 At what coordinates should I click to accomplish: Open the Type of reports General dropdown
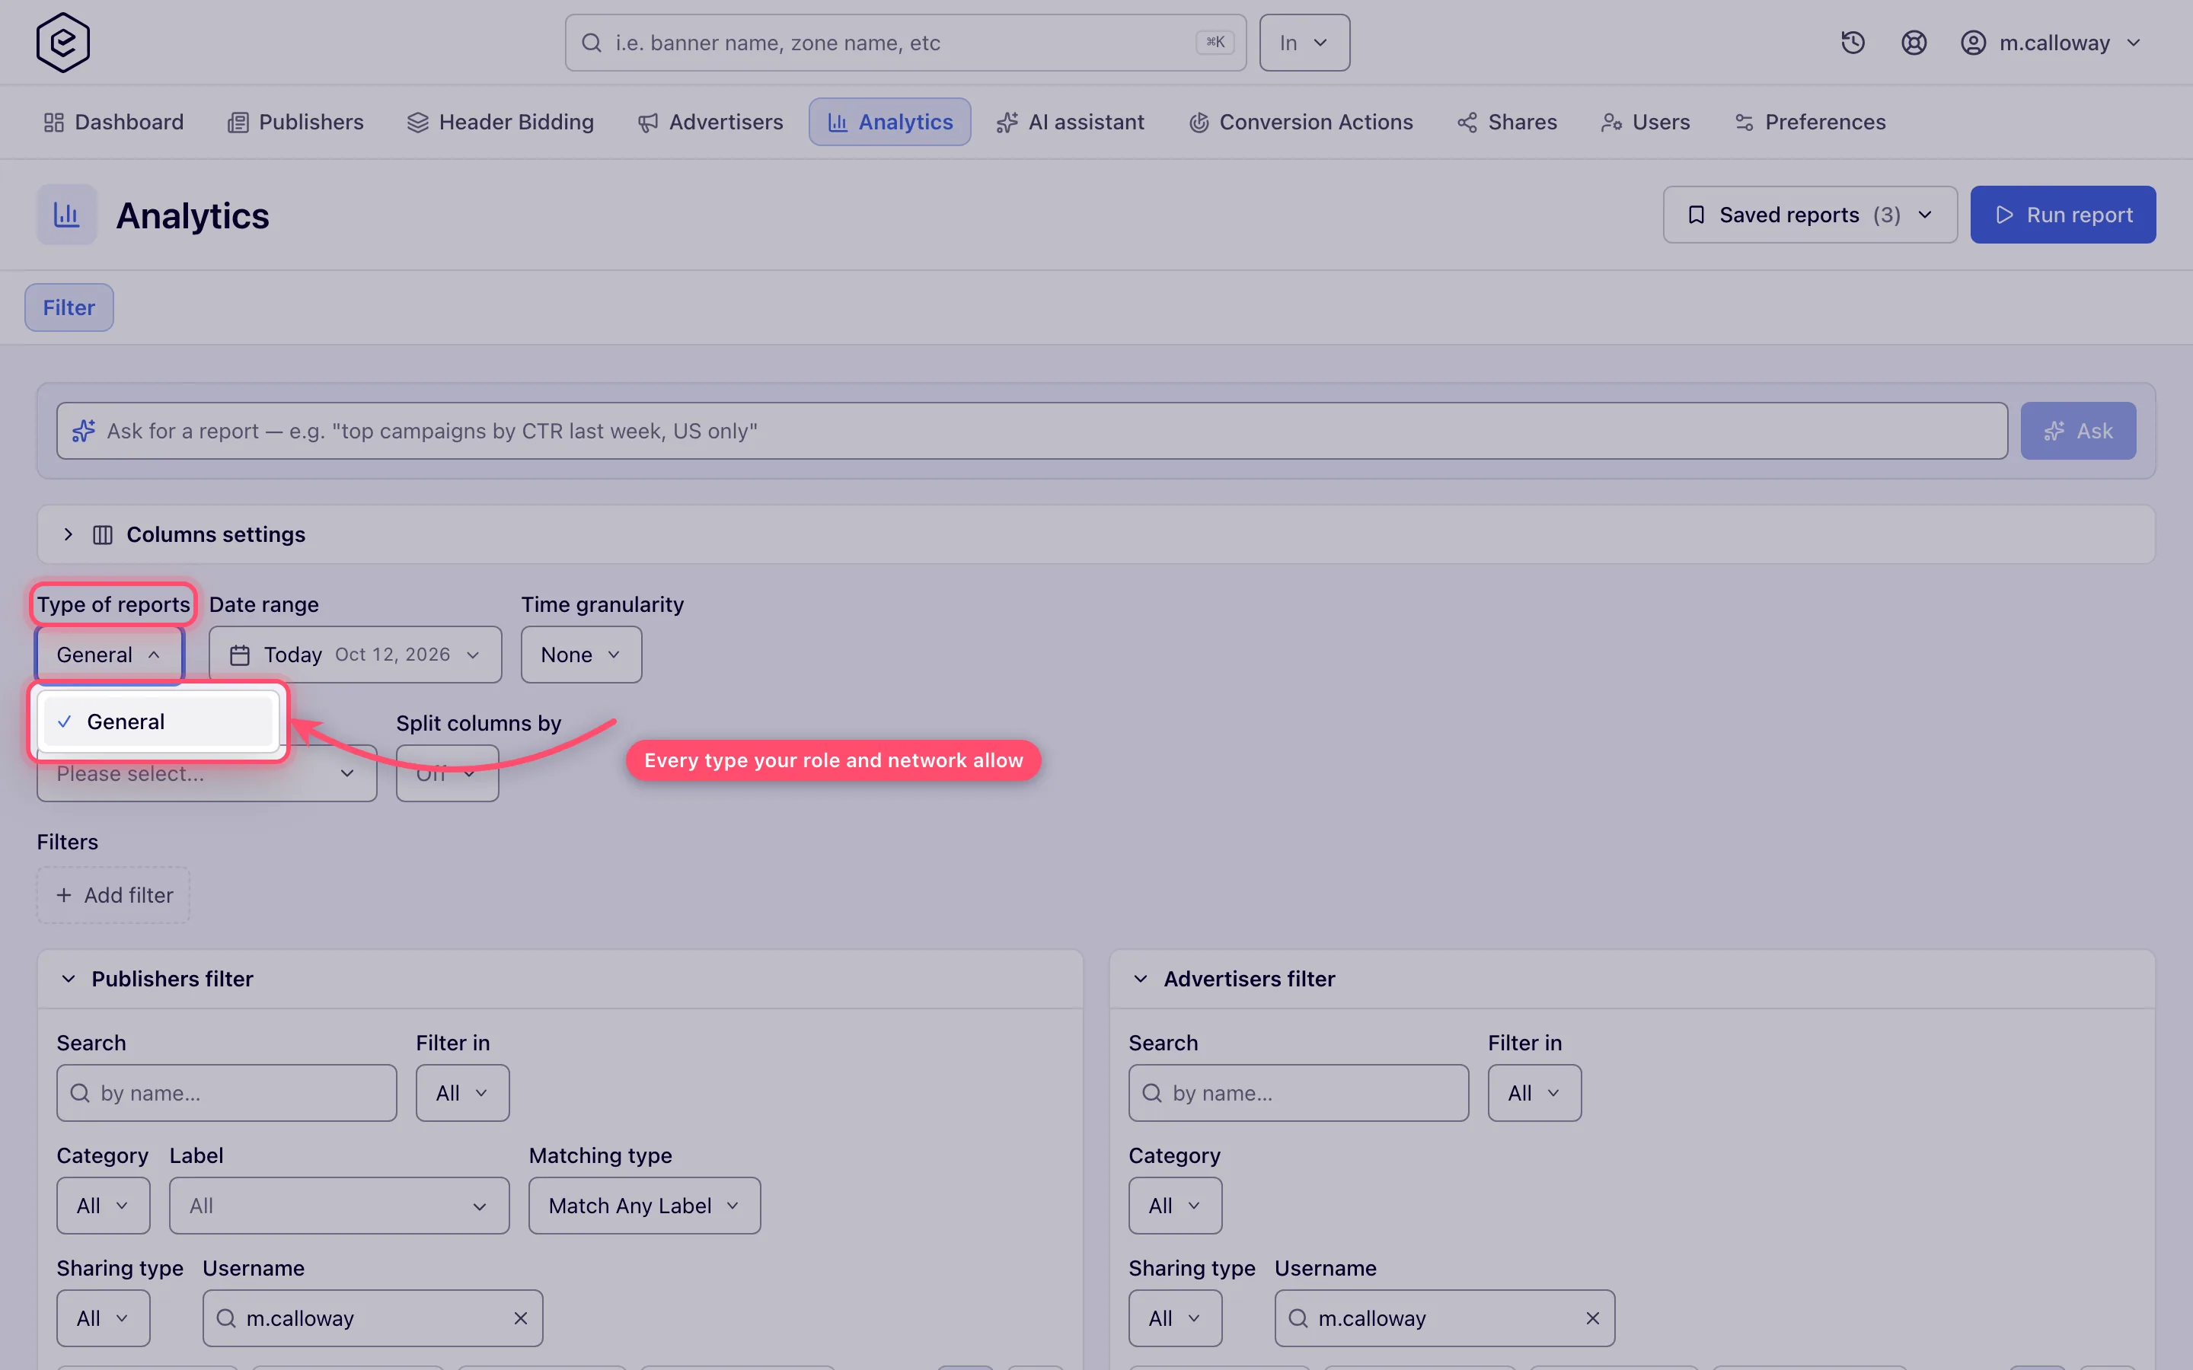(109, 655)
